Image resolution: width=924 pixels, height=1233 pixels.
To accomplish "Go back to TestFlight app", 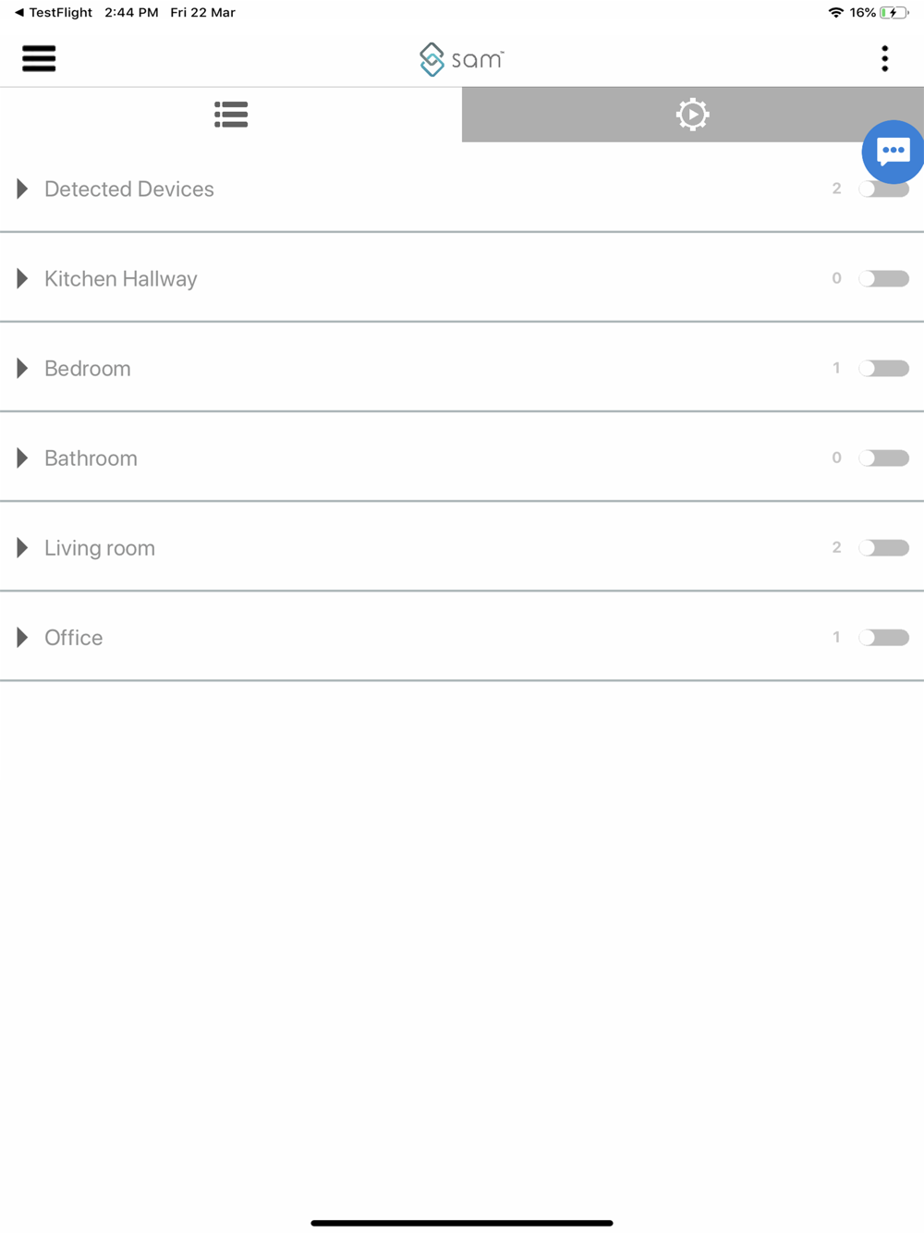I will [x=54, y=13].
